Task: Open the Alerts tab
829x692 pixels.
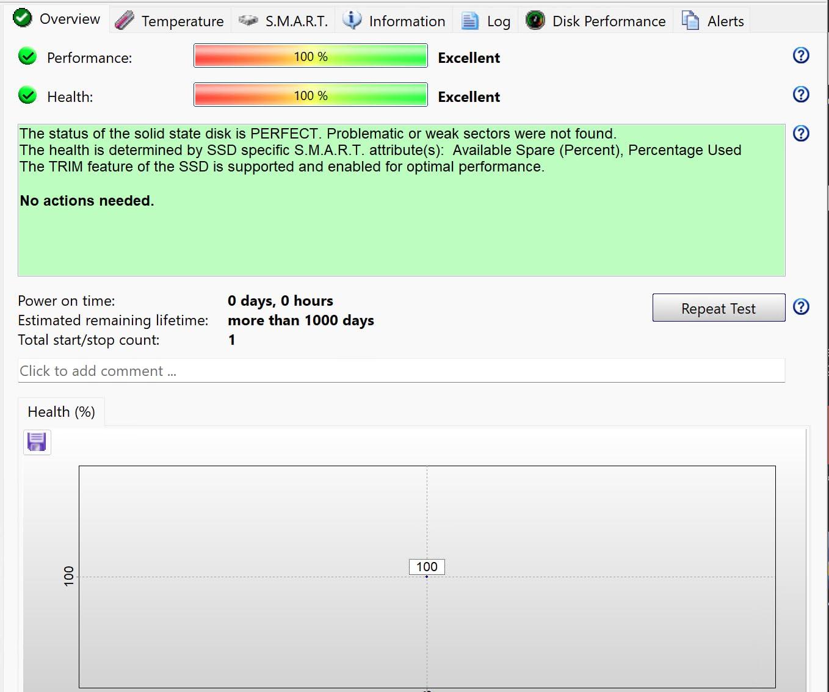Action: click(713, 21)
